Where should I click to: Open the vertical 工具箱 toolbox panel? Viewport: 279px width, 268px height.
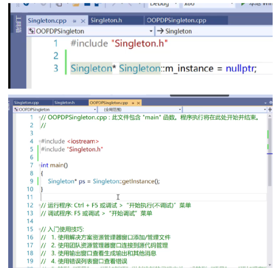[18, 24]
